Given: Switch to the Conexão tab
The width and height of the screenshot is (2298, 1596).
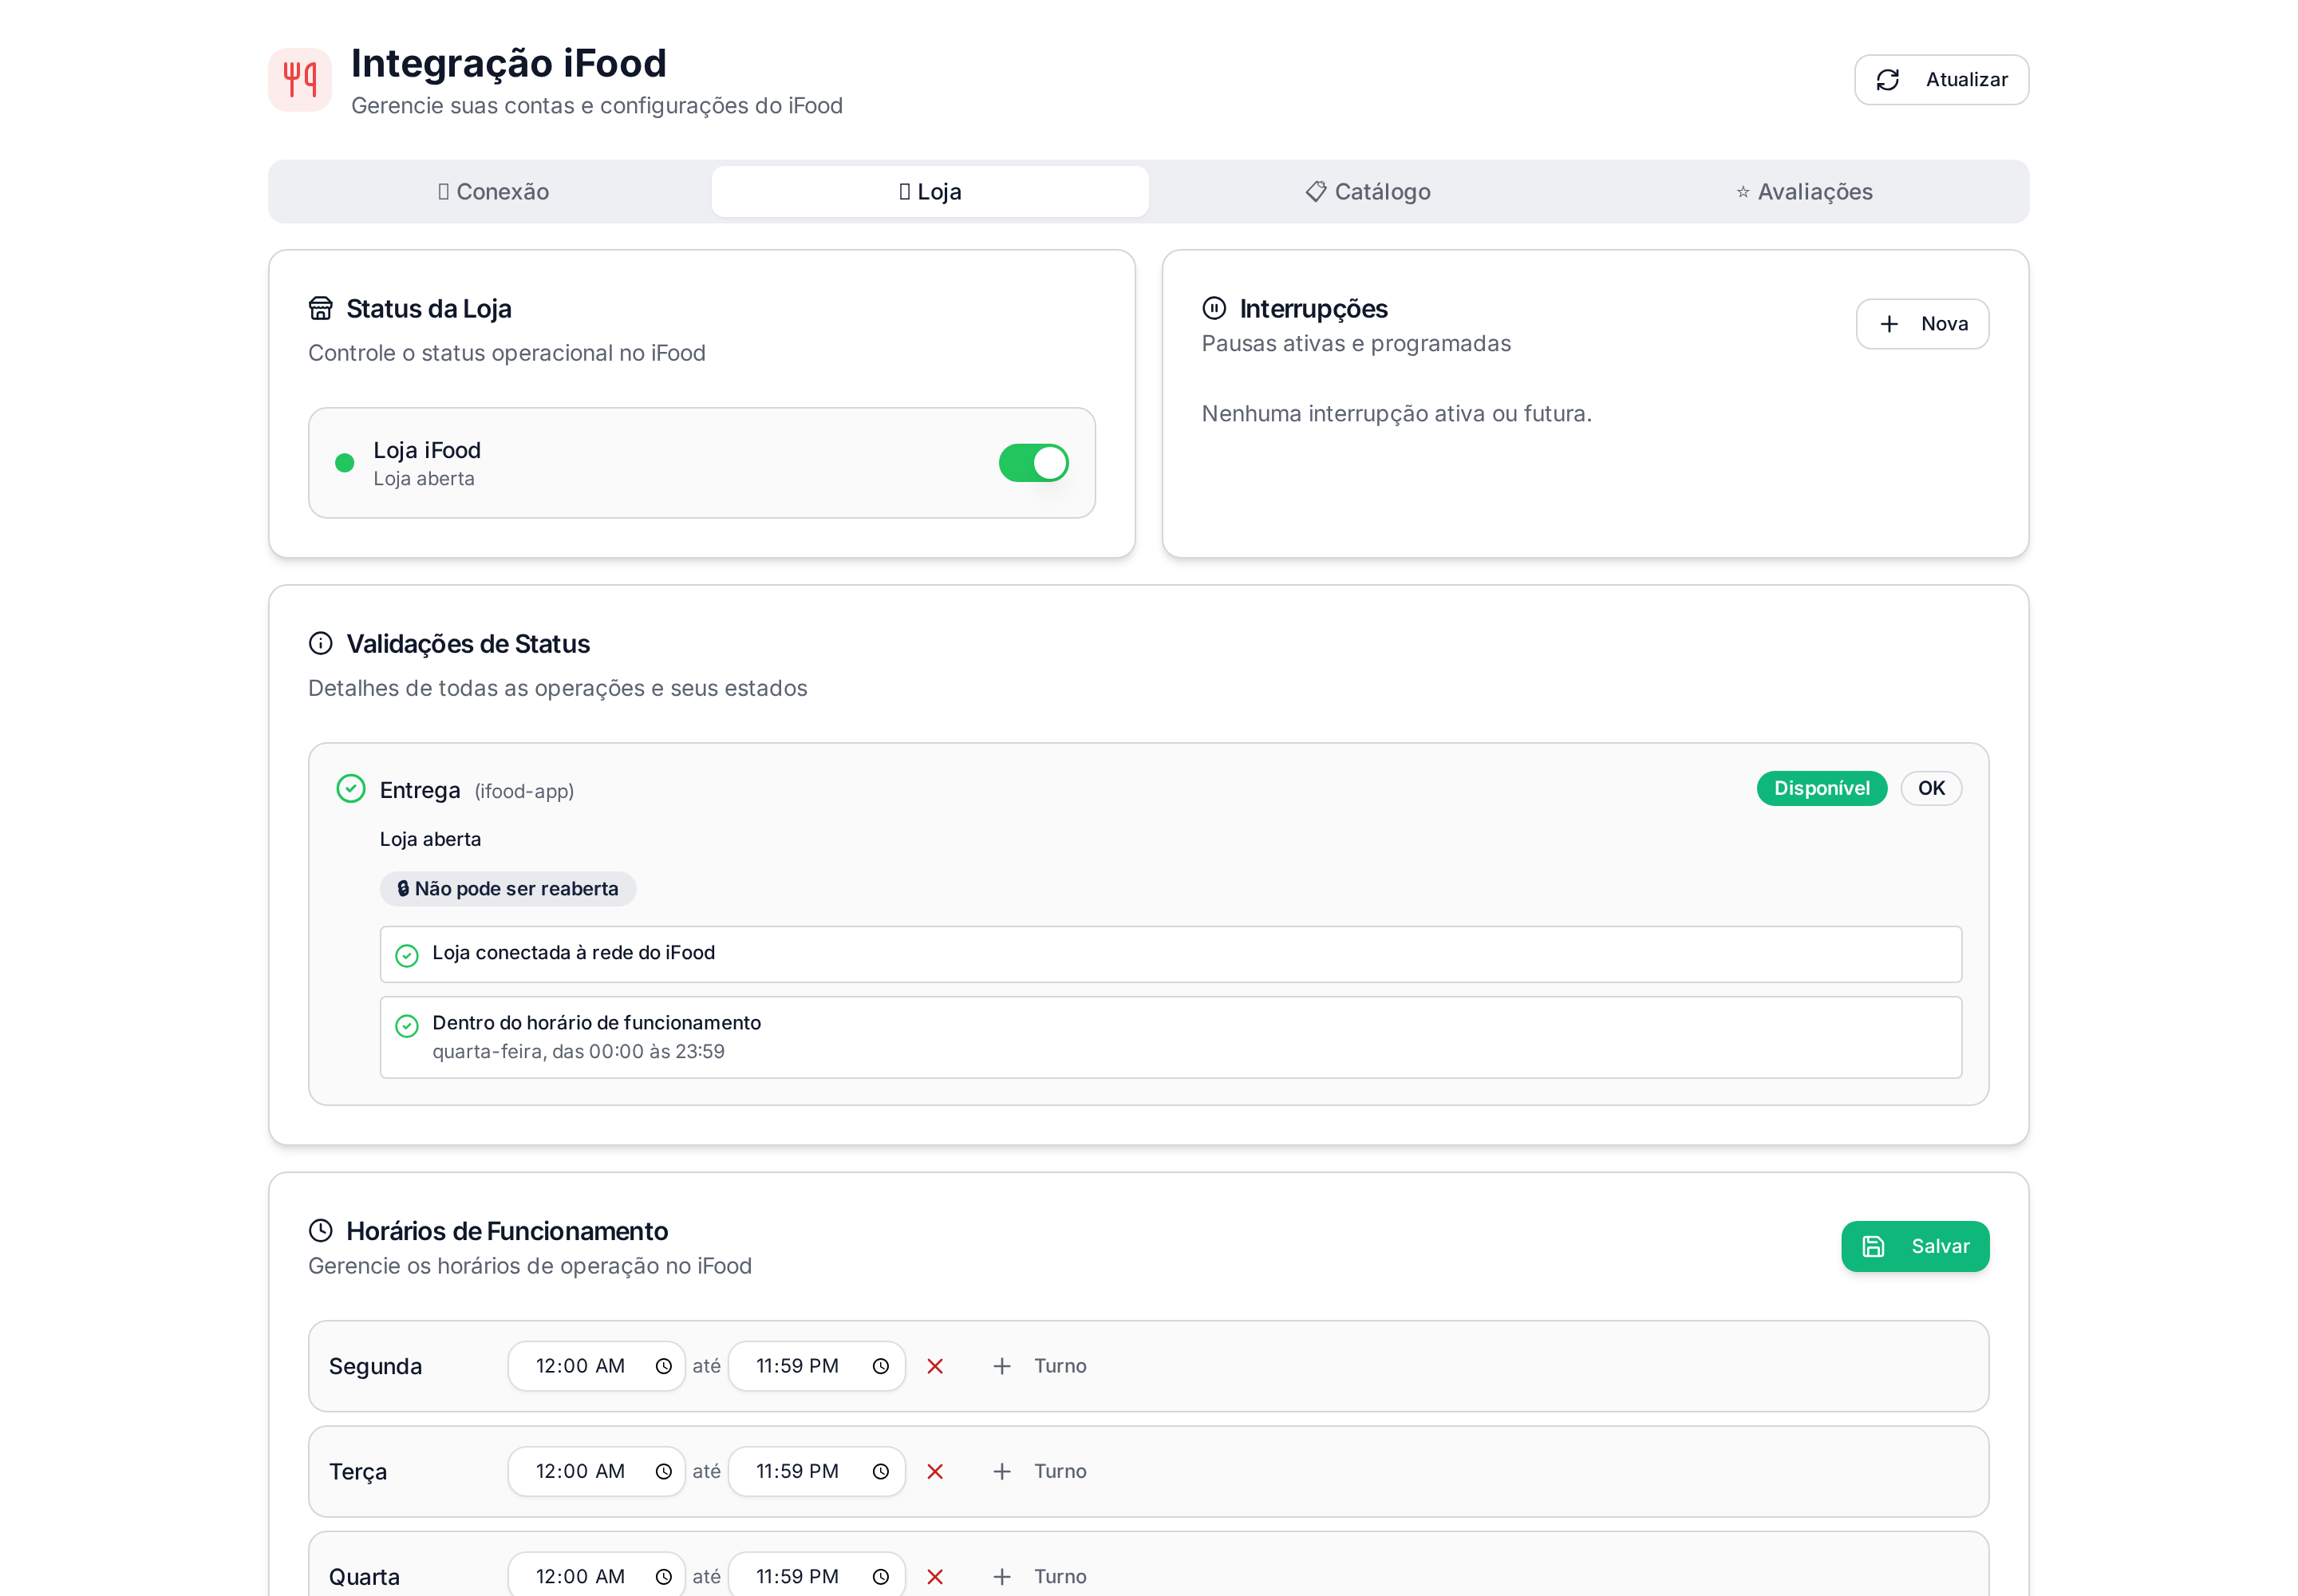Looking at the screenshot, I should pos(493,191).
